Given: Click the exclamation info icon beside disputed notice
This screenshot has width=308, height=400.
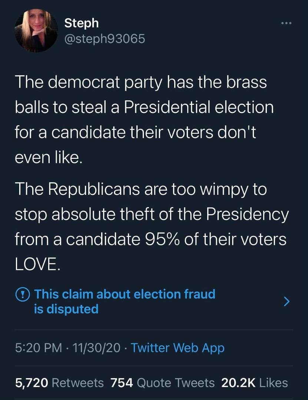Looking at the screenshot, I should tap(23, 294).
